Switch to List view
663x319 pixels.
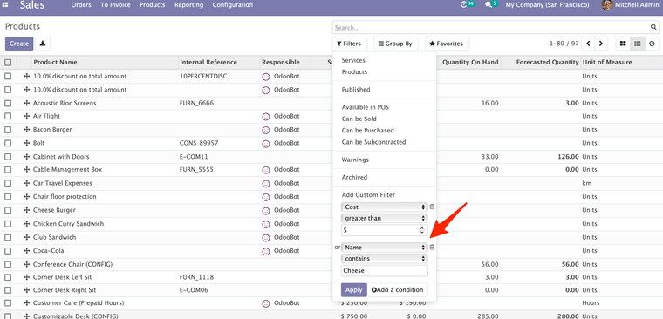(x=637, y=44)
